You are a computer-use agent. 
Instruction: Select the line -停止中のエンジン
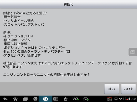point(17,40)
